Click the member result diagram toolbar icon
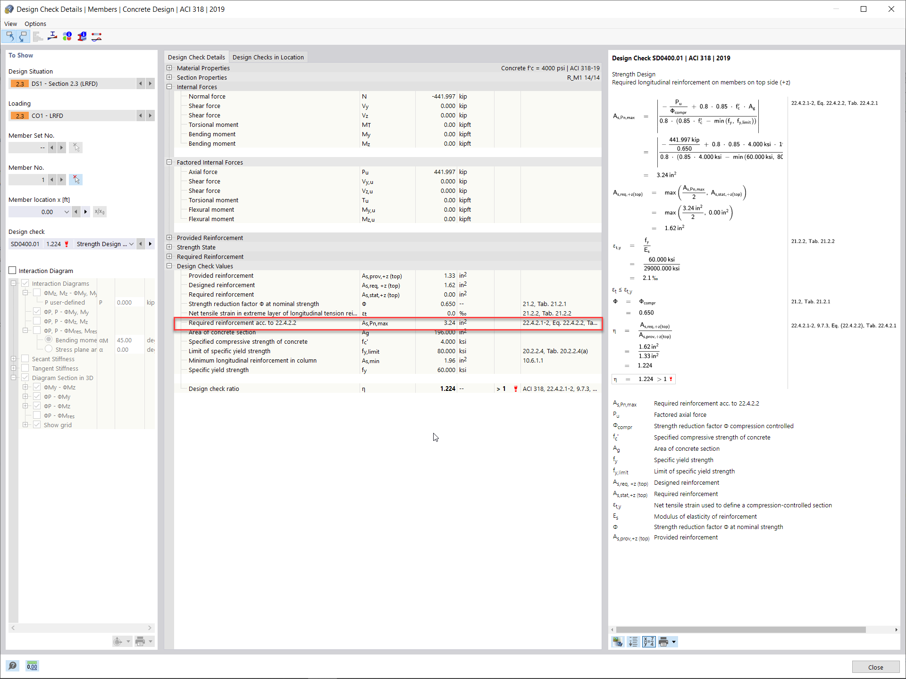Viewport: 906px width, 679px height. [x=96, y=36]
